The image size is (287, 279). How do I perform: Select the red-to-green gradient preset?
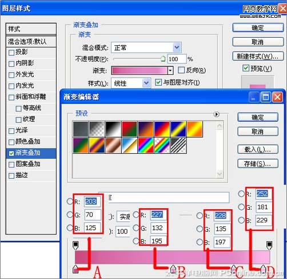(130, 129)
